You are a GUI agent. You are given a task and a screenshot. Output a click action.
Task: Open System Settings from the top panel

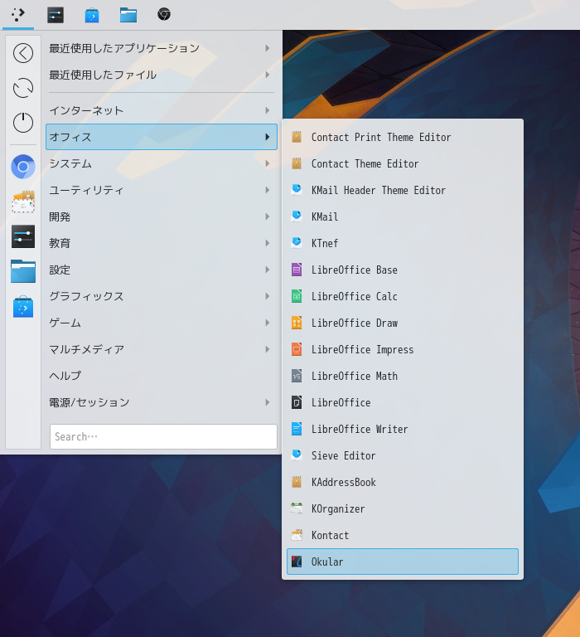pos(56,15)
